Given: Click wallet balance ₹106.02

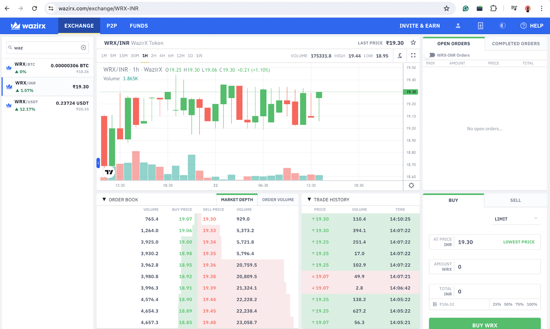Looking at the screenshot, I should [447, 304].
